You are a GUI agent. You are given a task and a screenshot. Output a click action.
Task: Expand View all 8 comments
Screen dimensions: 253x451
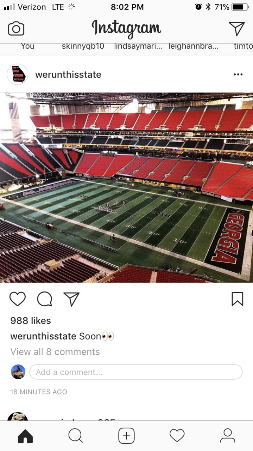point(55,352)
